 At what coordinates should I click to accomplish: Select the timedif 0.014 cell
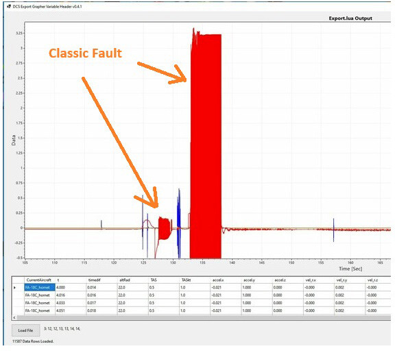pyautogui.click(x=101, y=287)
